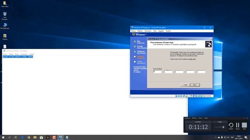
Task: Pause the screen recording
Action: click(x=237, y=126)
